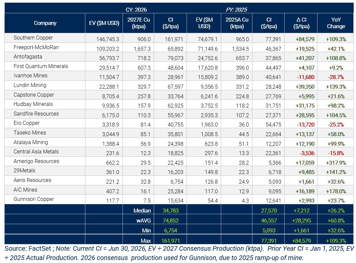Click the prior year wAVG value 46,557
This screenshot has width=356, height=263.
point(269,220)
